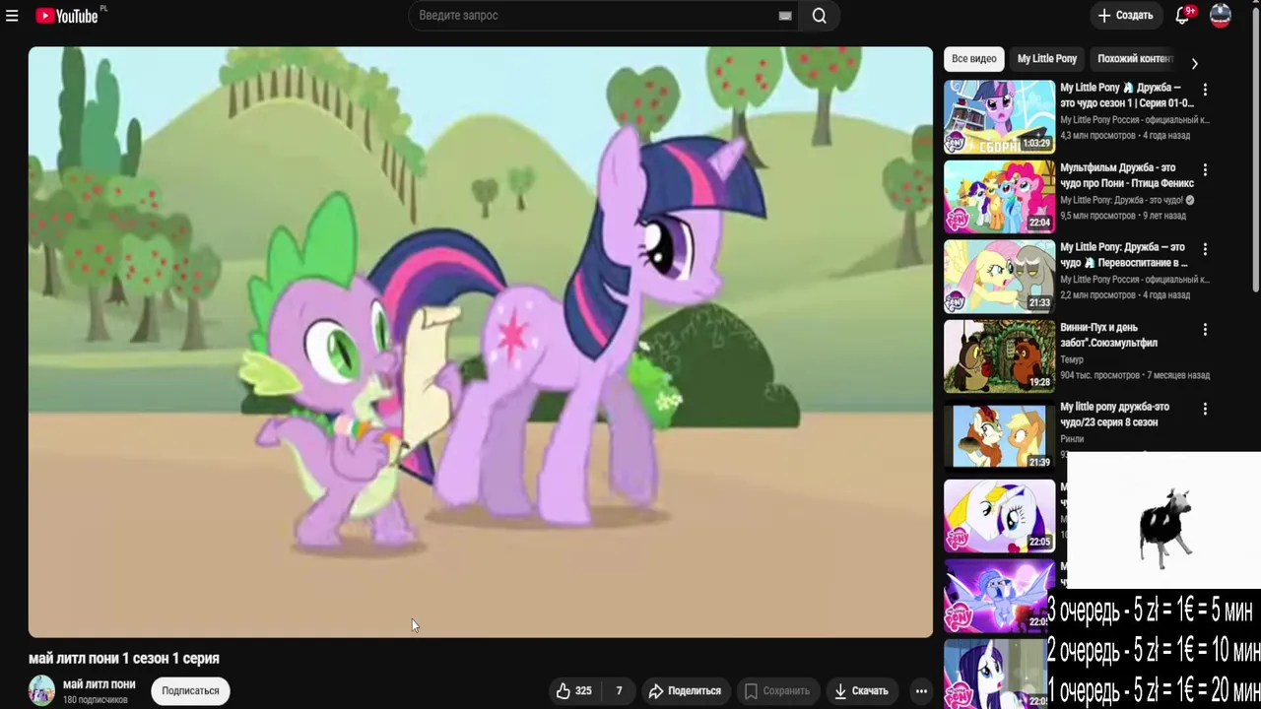Open the 21:39 8 сезон thumbnail
This screenshot has width=1261, height=709.
pos(999,435)
